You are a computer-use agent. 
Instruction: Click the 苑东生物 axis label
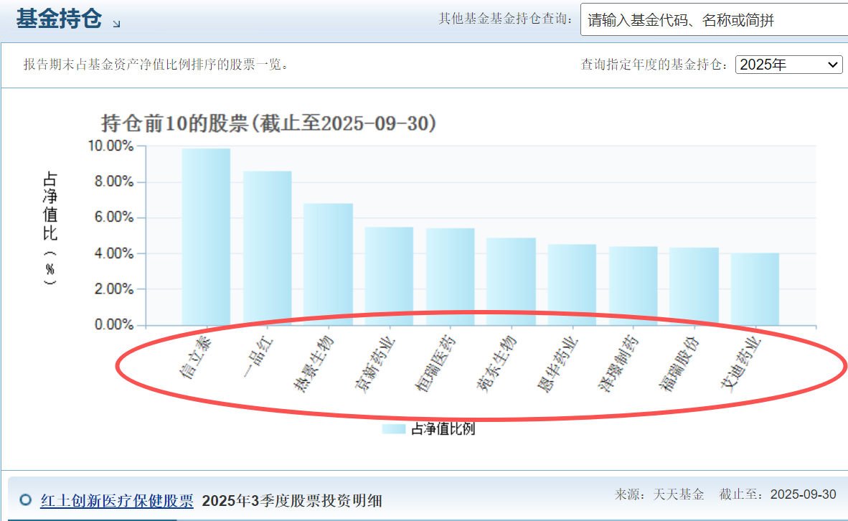point(496,363)
